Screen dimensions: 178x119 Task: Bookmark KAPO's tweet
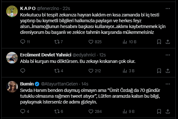click(159, 42)
